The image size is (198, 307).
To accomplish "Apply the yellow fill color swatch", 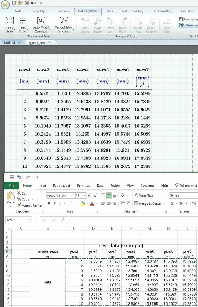I will 83,203.
